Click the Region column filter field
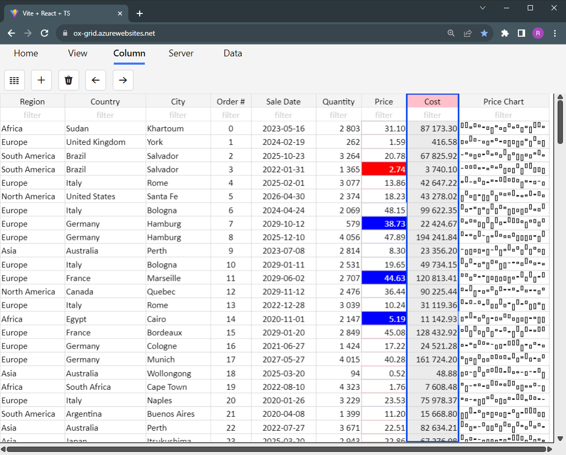This screenshot has height=455, width=566. coord(33,115)
